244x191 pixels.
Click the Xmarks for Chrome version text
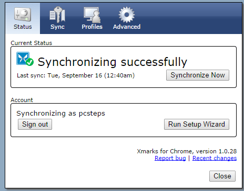point(187,151)
